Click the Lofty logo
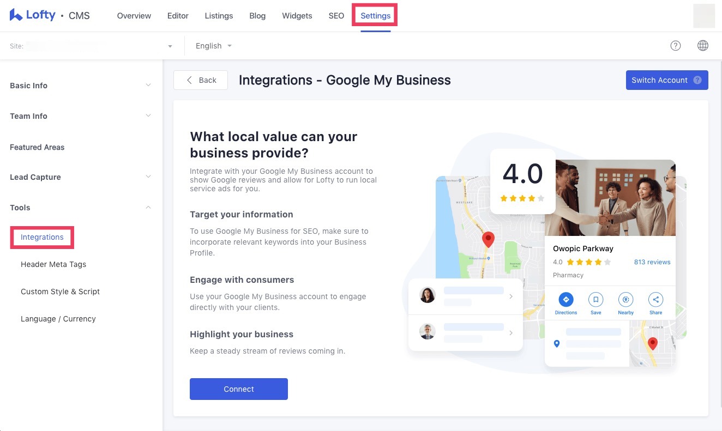Image resolution: width=722 pixels, height=431 pixels. pyautogui.click(x=32, y=15)
